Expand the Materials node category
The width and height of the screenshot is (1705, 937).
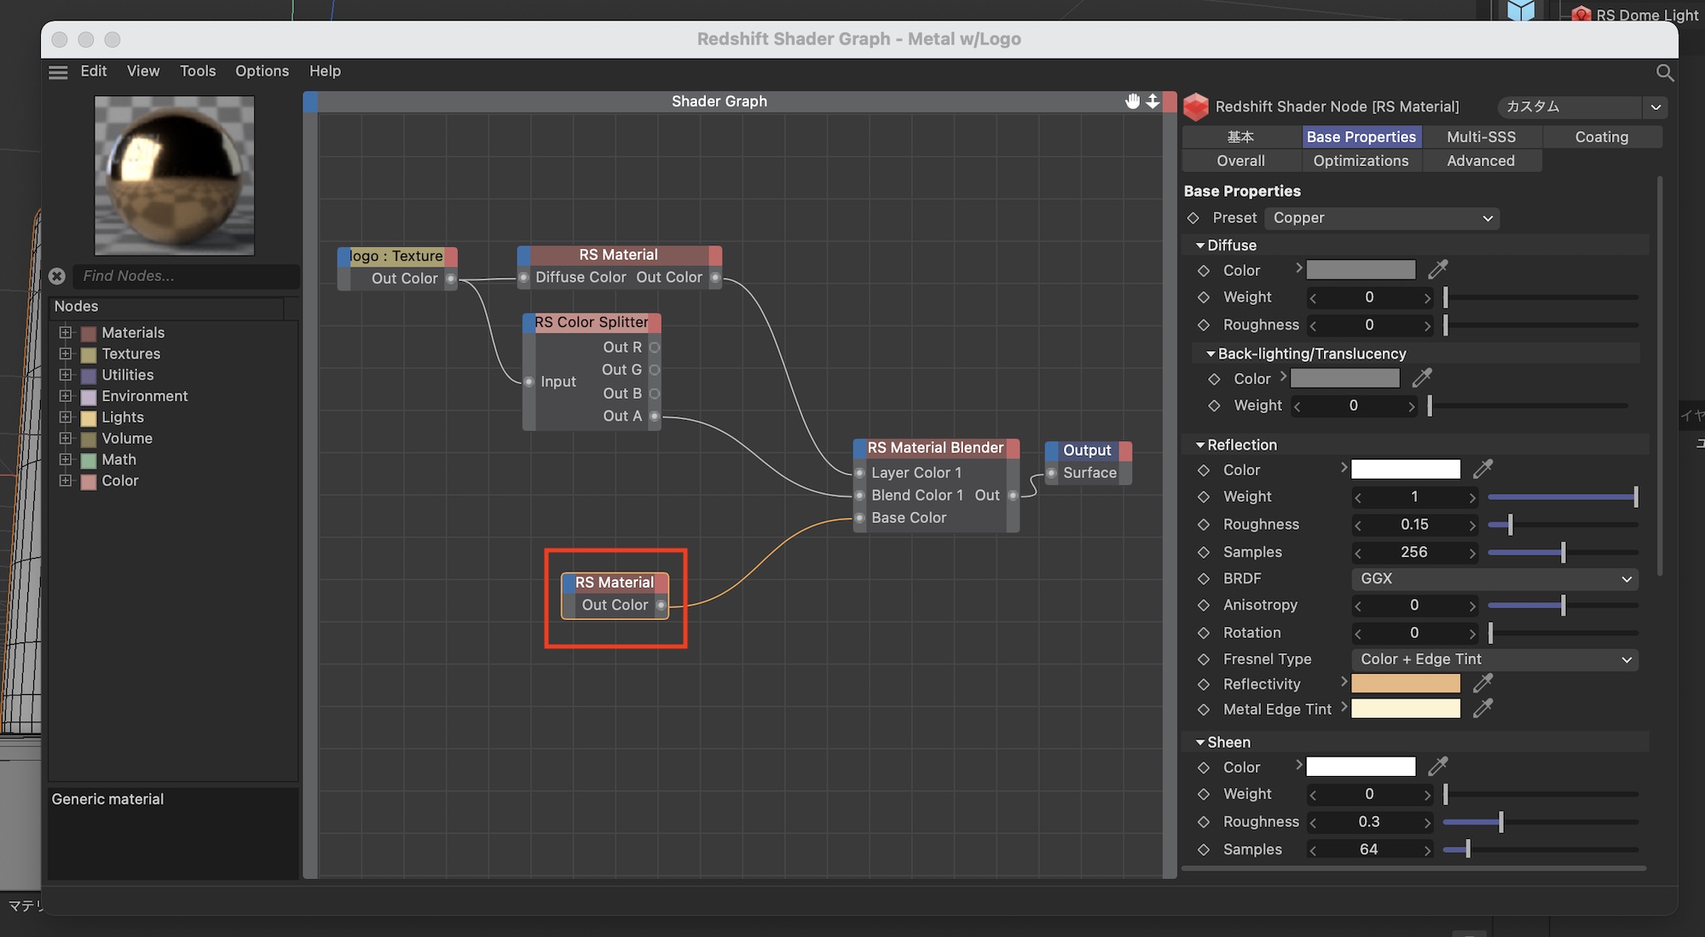(66, 332)
